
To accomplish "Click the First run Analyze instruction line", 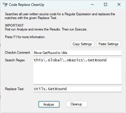I will coord(46,29).
